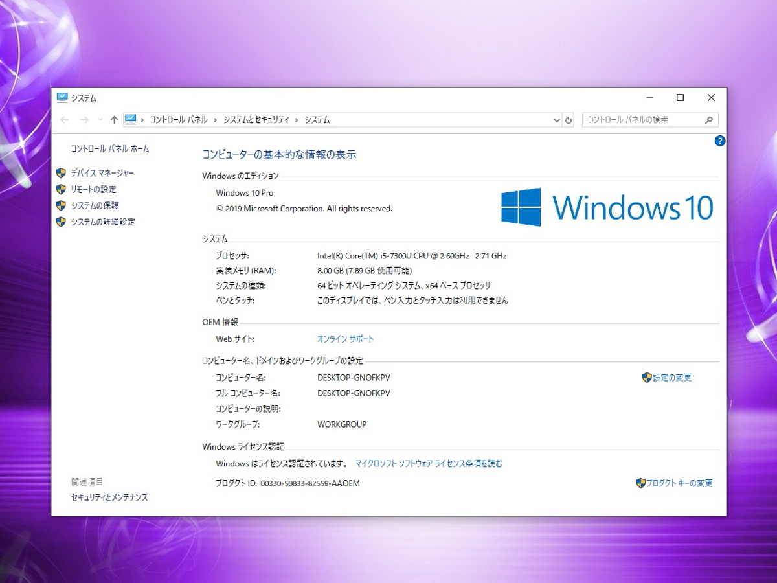Open システムの詳細設定 link
Viewport: 777px width, 583px height.
coord(103,222)
